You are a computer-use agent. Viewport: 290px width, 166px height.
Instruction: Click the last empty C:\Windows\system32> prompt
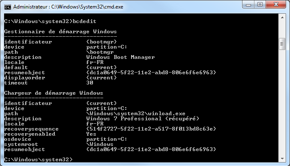39,159
